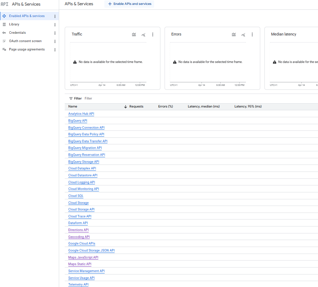Click the OAuth consent screen icon
318x287 pixels.
(4, 41)
